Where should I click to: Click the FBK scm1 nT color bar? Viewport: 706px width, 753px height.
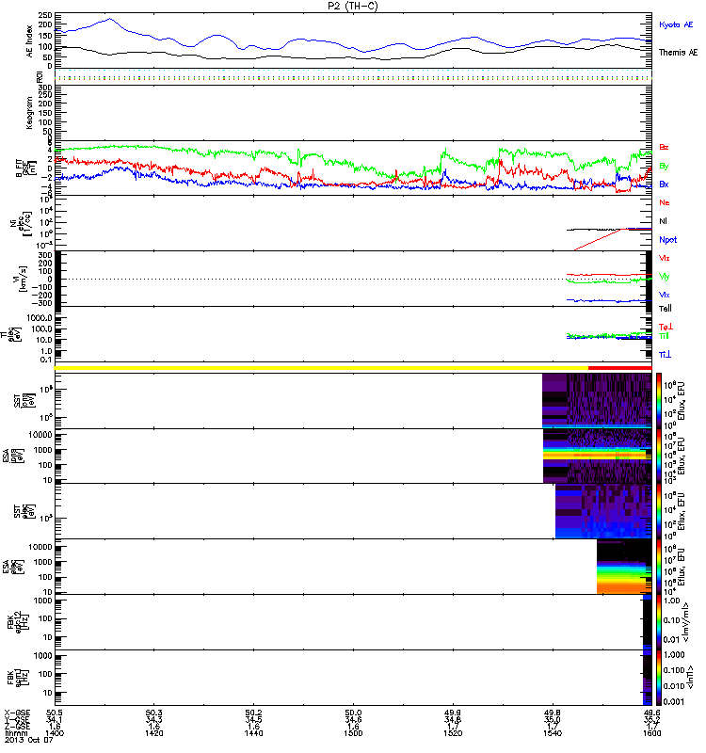[658, 678]
